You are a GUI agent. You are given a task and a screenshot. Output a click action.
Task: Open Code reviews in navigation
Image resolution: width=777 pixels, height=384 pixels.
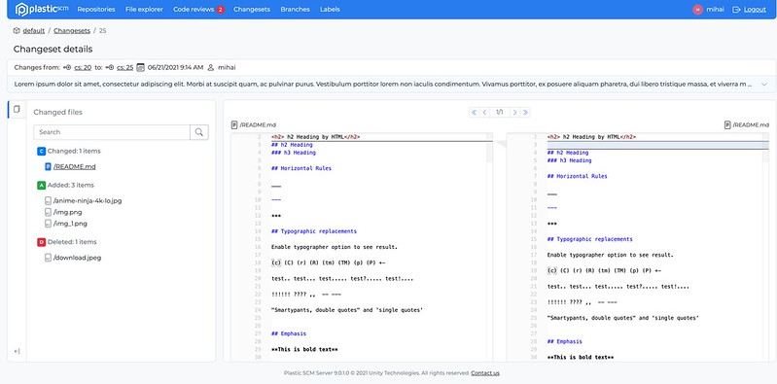coord(194,10)
